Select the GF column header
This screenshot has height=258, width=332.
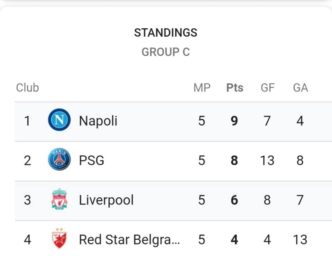click(268, 88)
